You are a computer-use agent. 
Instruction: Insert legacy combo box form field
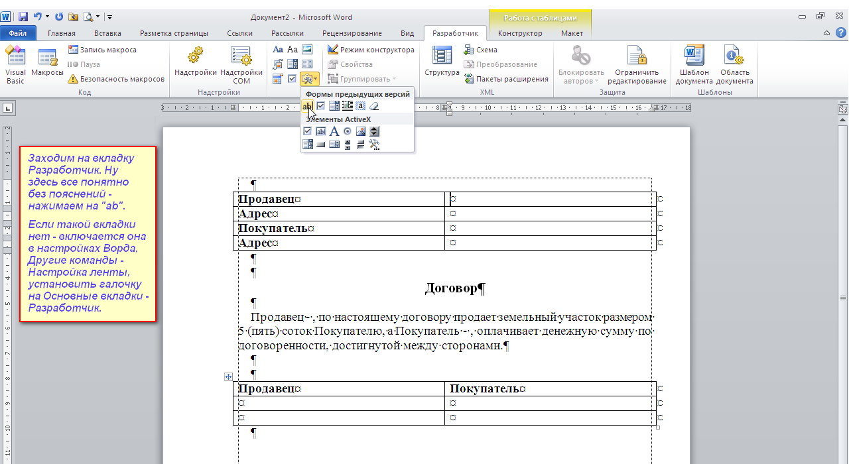coord(334,106)
